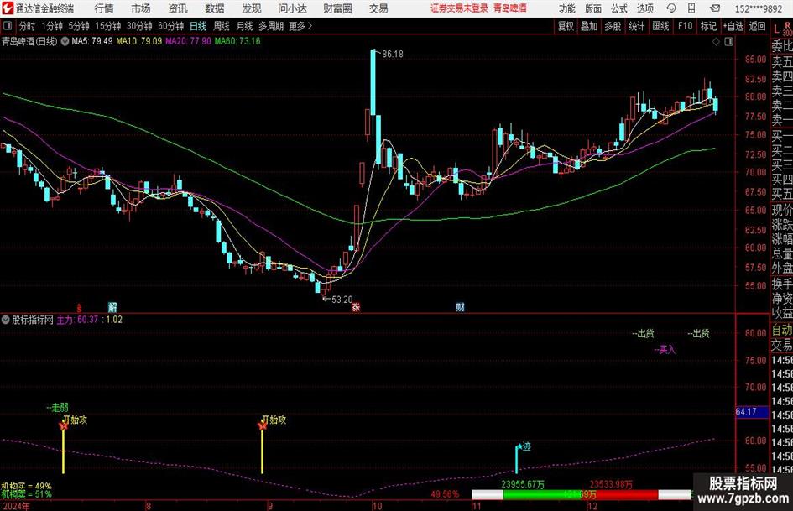The width and height of the screenshot is (793, 511).
Task: Open the 行情 menu
Action: (x=104, y=8)
